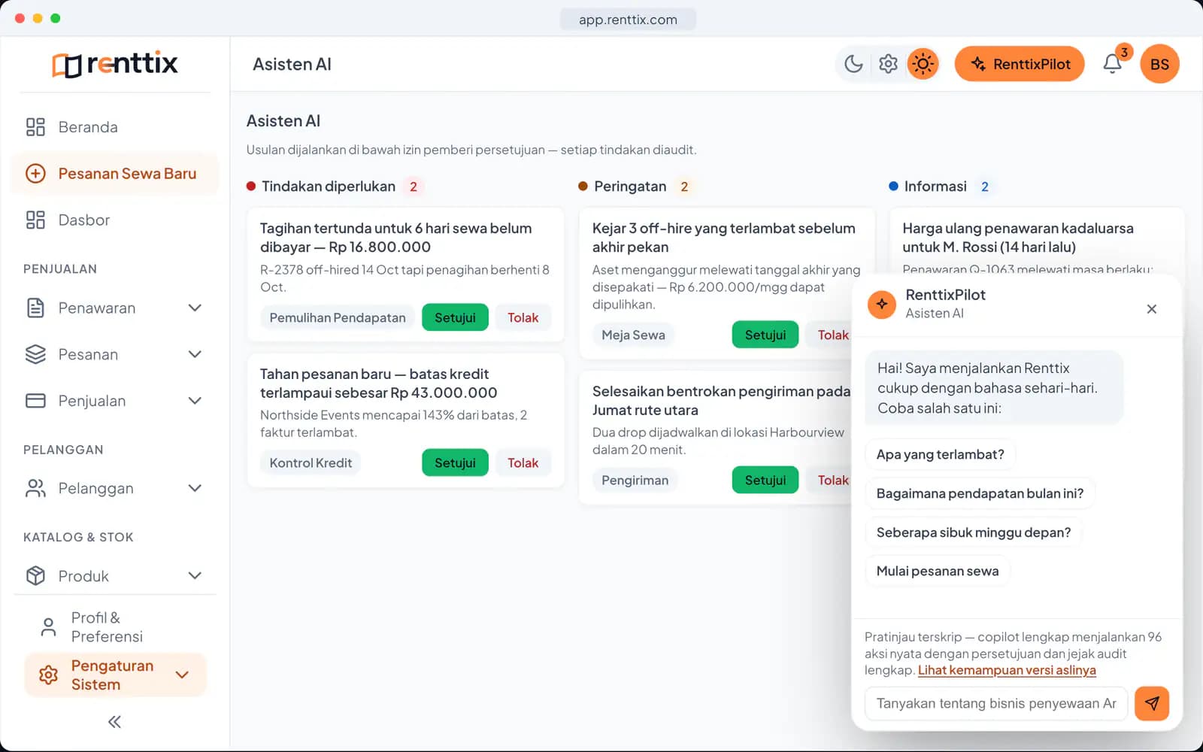The image size is (1203, 752).
Task: Open Pesanan Sewa Baru menu item
Action: click(x=114, y=174)
